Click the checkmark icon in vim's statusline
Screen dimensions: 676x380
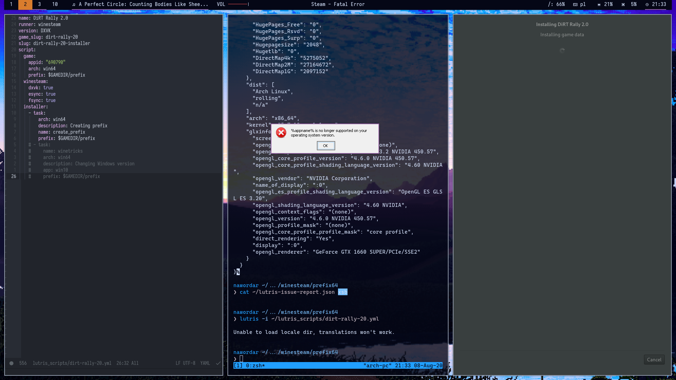click(x=218, y=363)
